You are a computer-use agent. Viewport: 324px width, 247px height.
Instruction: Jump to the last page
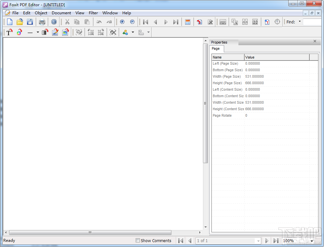tap(176, 22)
